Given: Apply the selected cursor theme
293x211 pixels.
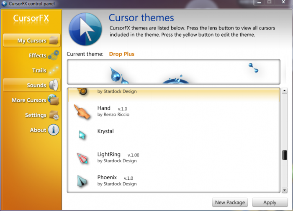Looking at the screenshot, I should click(x=270, y=202).
